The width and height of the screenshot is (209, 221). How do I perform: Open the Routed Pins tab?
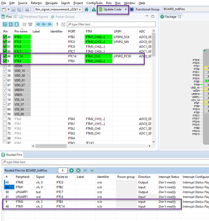click(12, 155)
